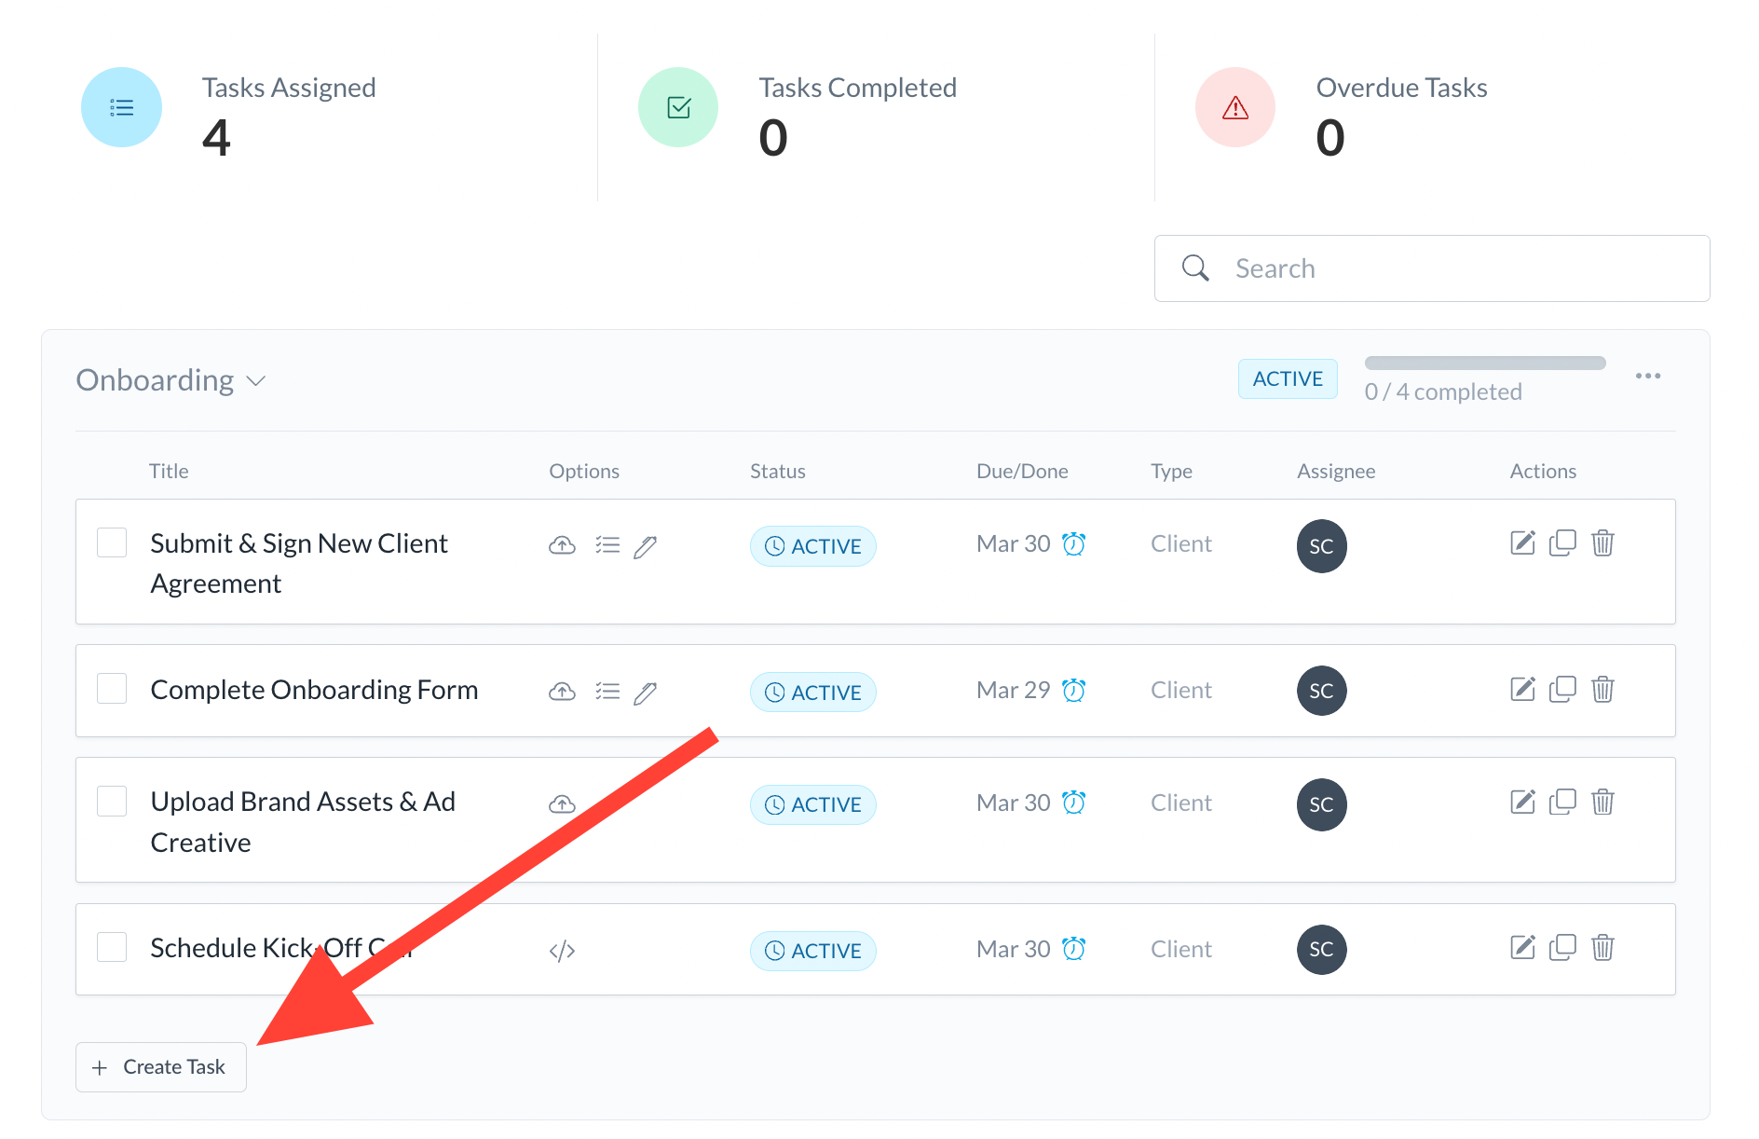This screenshot has width=1759, height=1139.
Task: Mark Schedule Kick-Off Call checkbox
Action: click(112, 947)
